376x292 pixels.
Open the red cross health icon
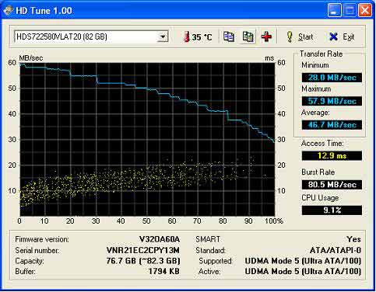click(x=266, y=36)
